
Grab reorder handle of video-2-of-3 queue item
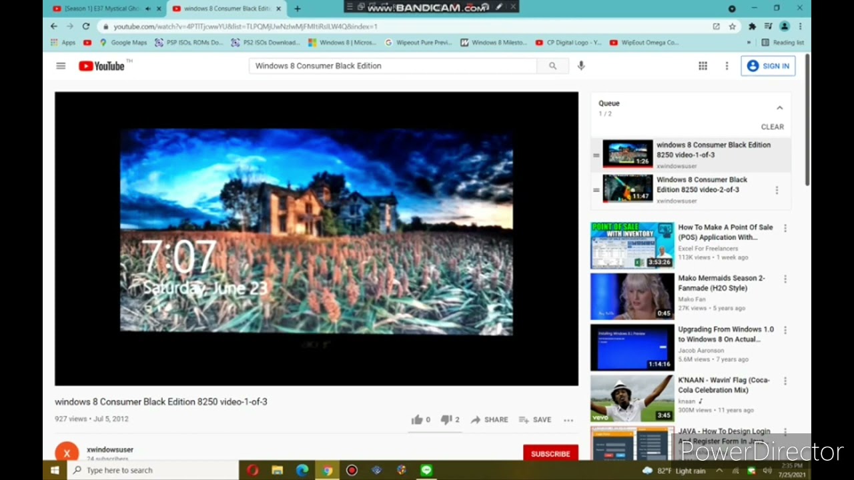click(x=596, y=190)
